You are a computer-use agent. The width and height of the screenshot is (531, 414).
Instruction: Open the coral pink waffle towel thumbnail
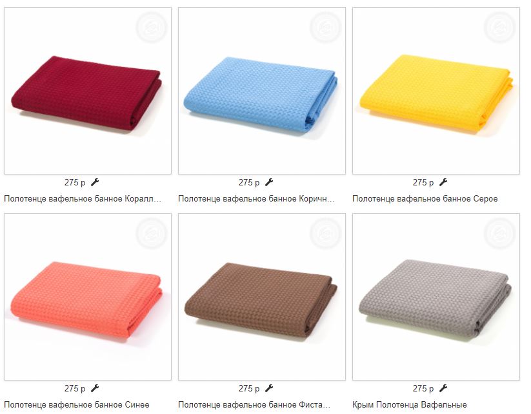click(x=88, y=297)
